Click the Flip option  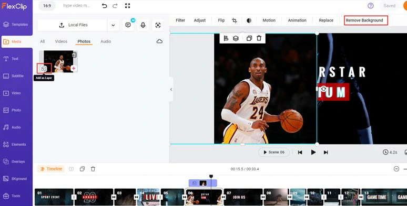point(221,20)
